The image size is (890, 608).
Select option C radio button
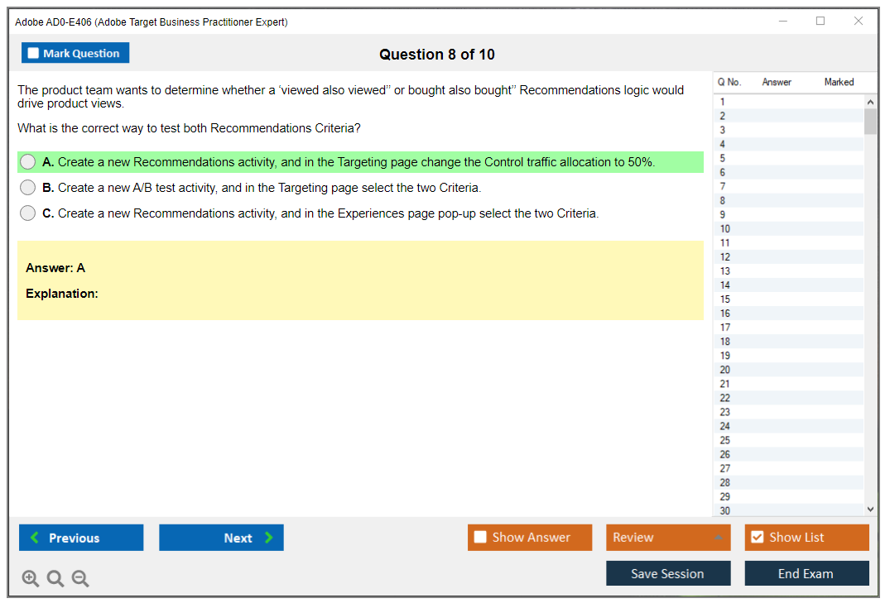pos(28,213)
